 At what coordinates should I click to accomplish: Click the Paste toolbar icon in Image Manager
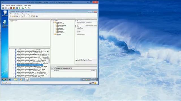tap(24, 16)
